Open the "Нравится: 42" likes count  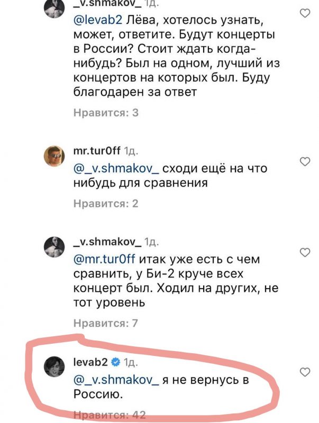pyautogui.click(x=109, y=415)
